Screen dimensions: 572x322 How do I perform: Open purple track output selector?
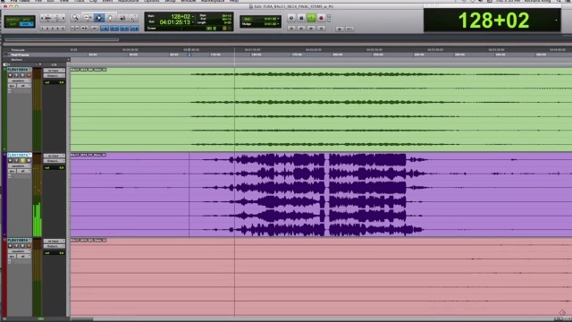click(54, 161)
